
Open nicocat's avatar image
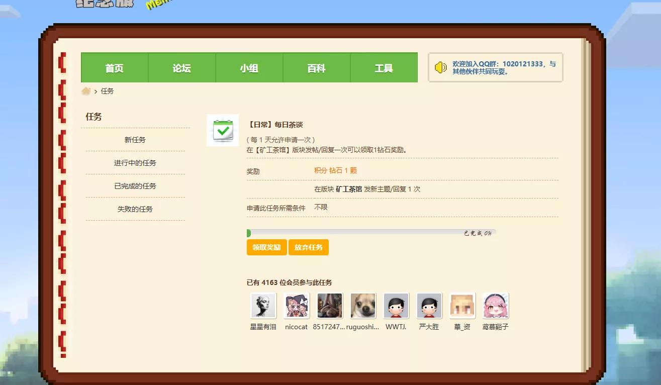click(297, 306)
